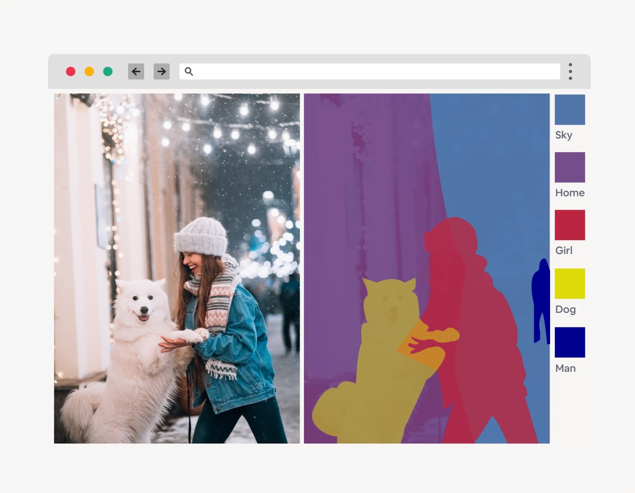635x493 pixels.
Task: Click the forward navigation arrow
Action: 161,71
